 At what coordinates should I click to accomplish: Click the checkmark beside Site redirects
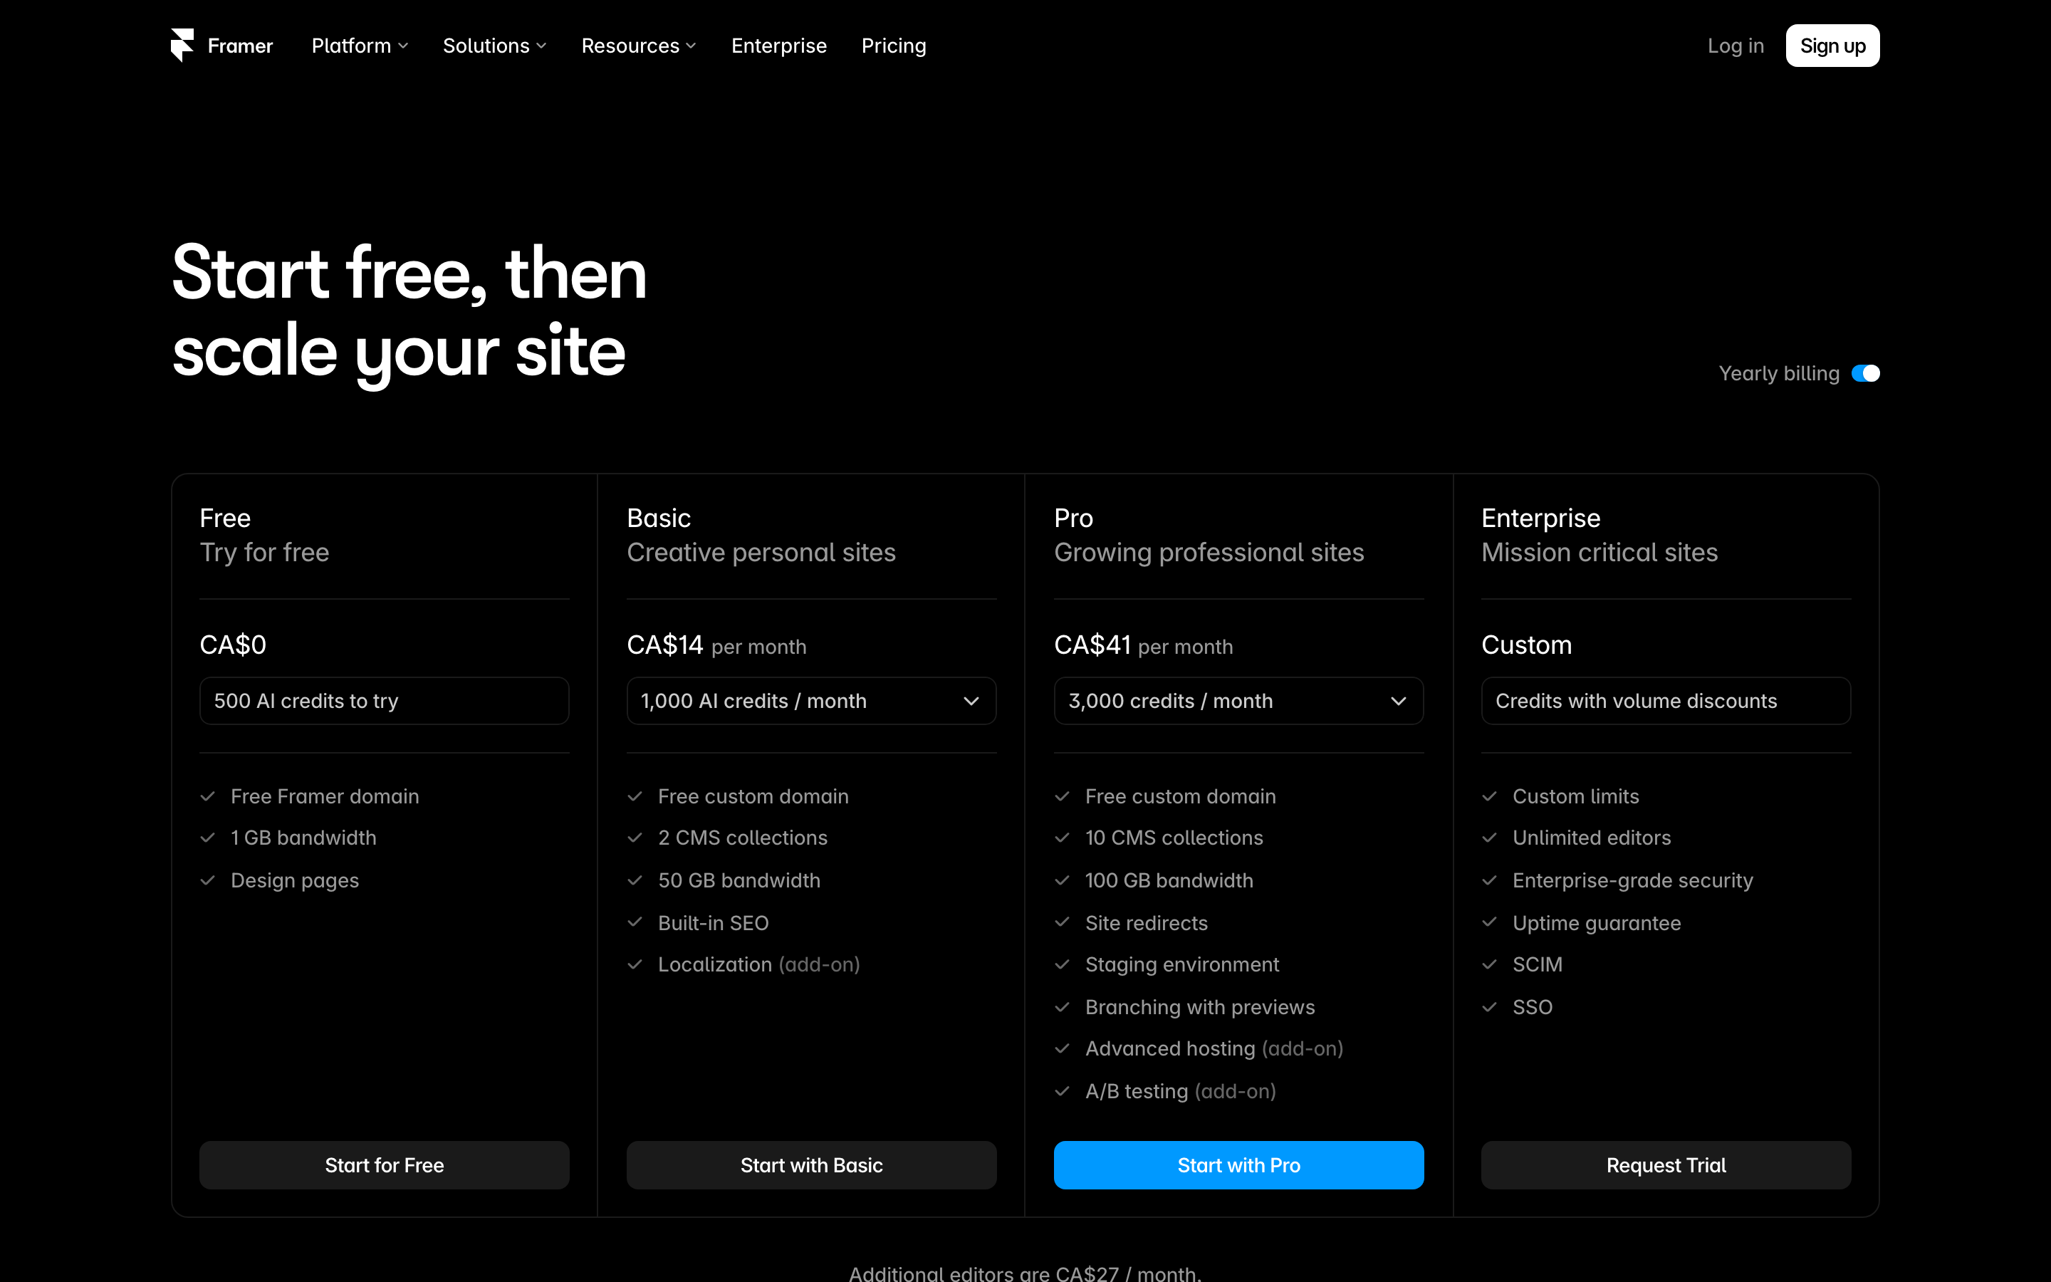1062,922
